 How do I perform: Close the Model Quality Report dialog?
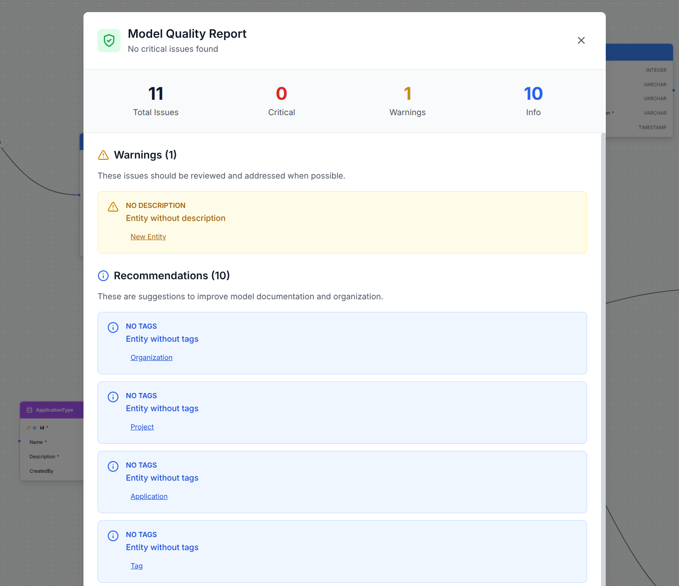(x=581, y=41)
